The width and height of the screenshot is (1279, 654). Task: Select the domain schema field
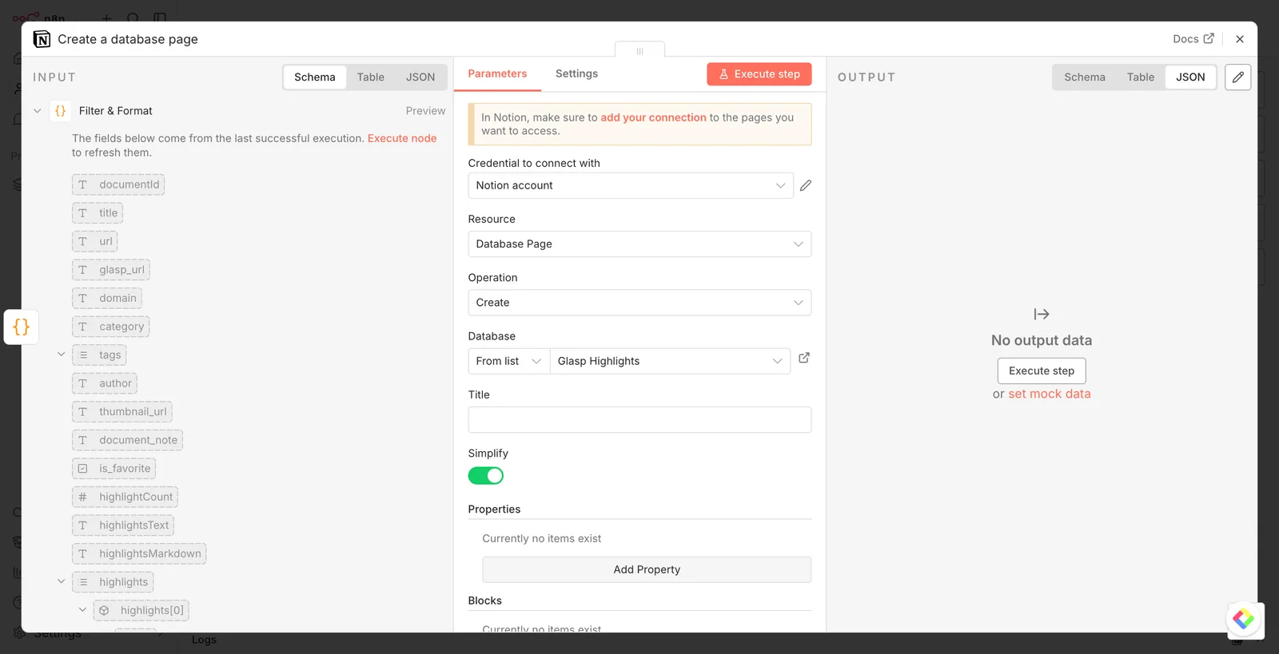pos(107,299)
